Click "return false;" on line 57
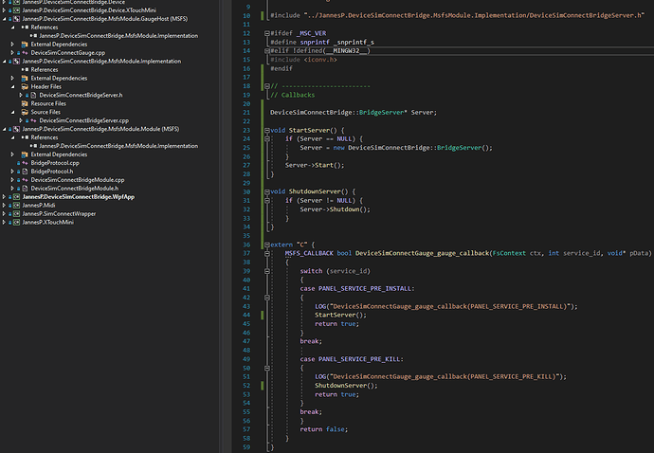The height and width of the screenshot is (453, 654). (323, 429)
